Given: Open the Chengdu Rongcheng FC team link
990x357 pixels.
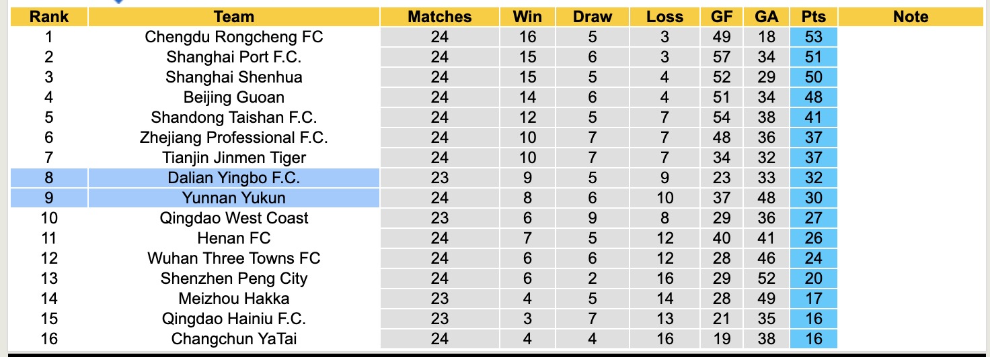Looking at the screenshot, I should tap(233, 37).
